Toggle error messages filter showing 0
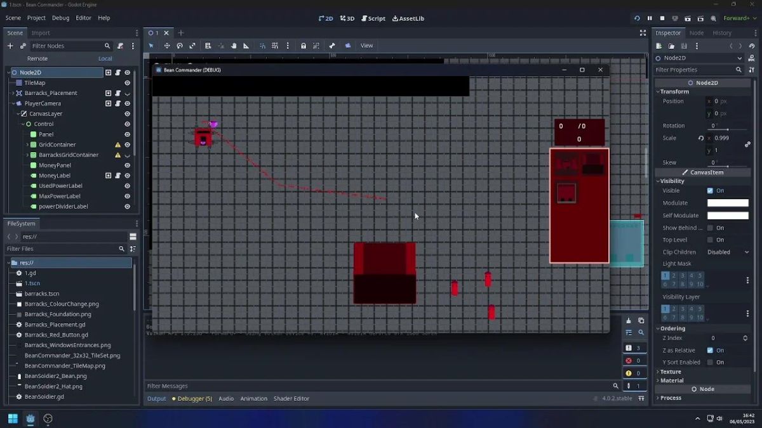 pos(634,360)
